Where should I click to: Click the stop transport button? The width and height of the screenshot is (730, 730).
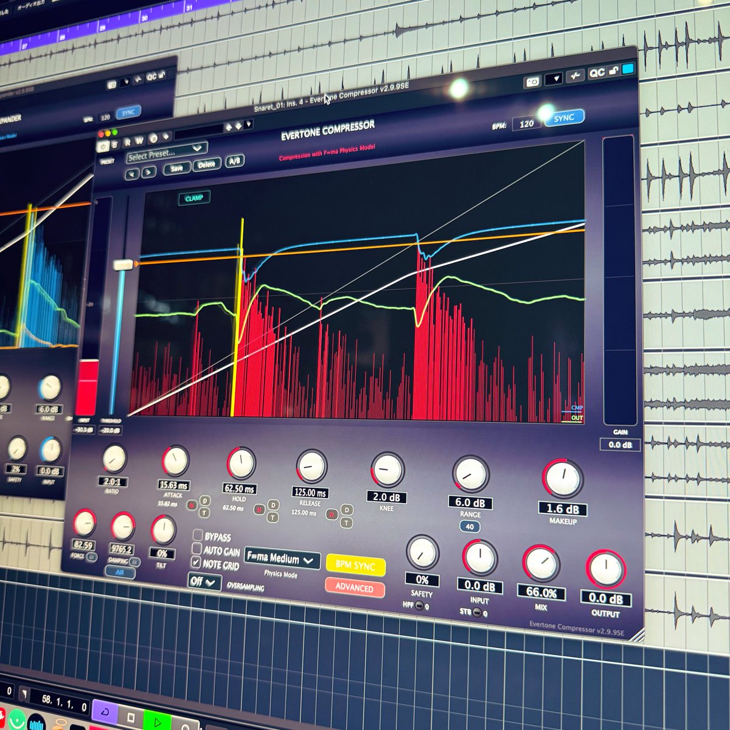pos(131,717)
